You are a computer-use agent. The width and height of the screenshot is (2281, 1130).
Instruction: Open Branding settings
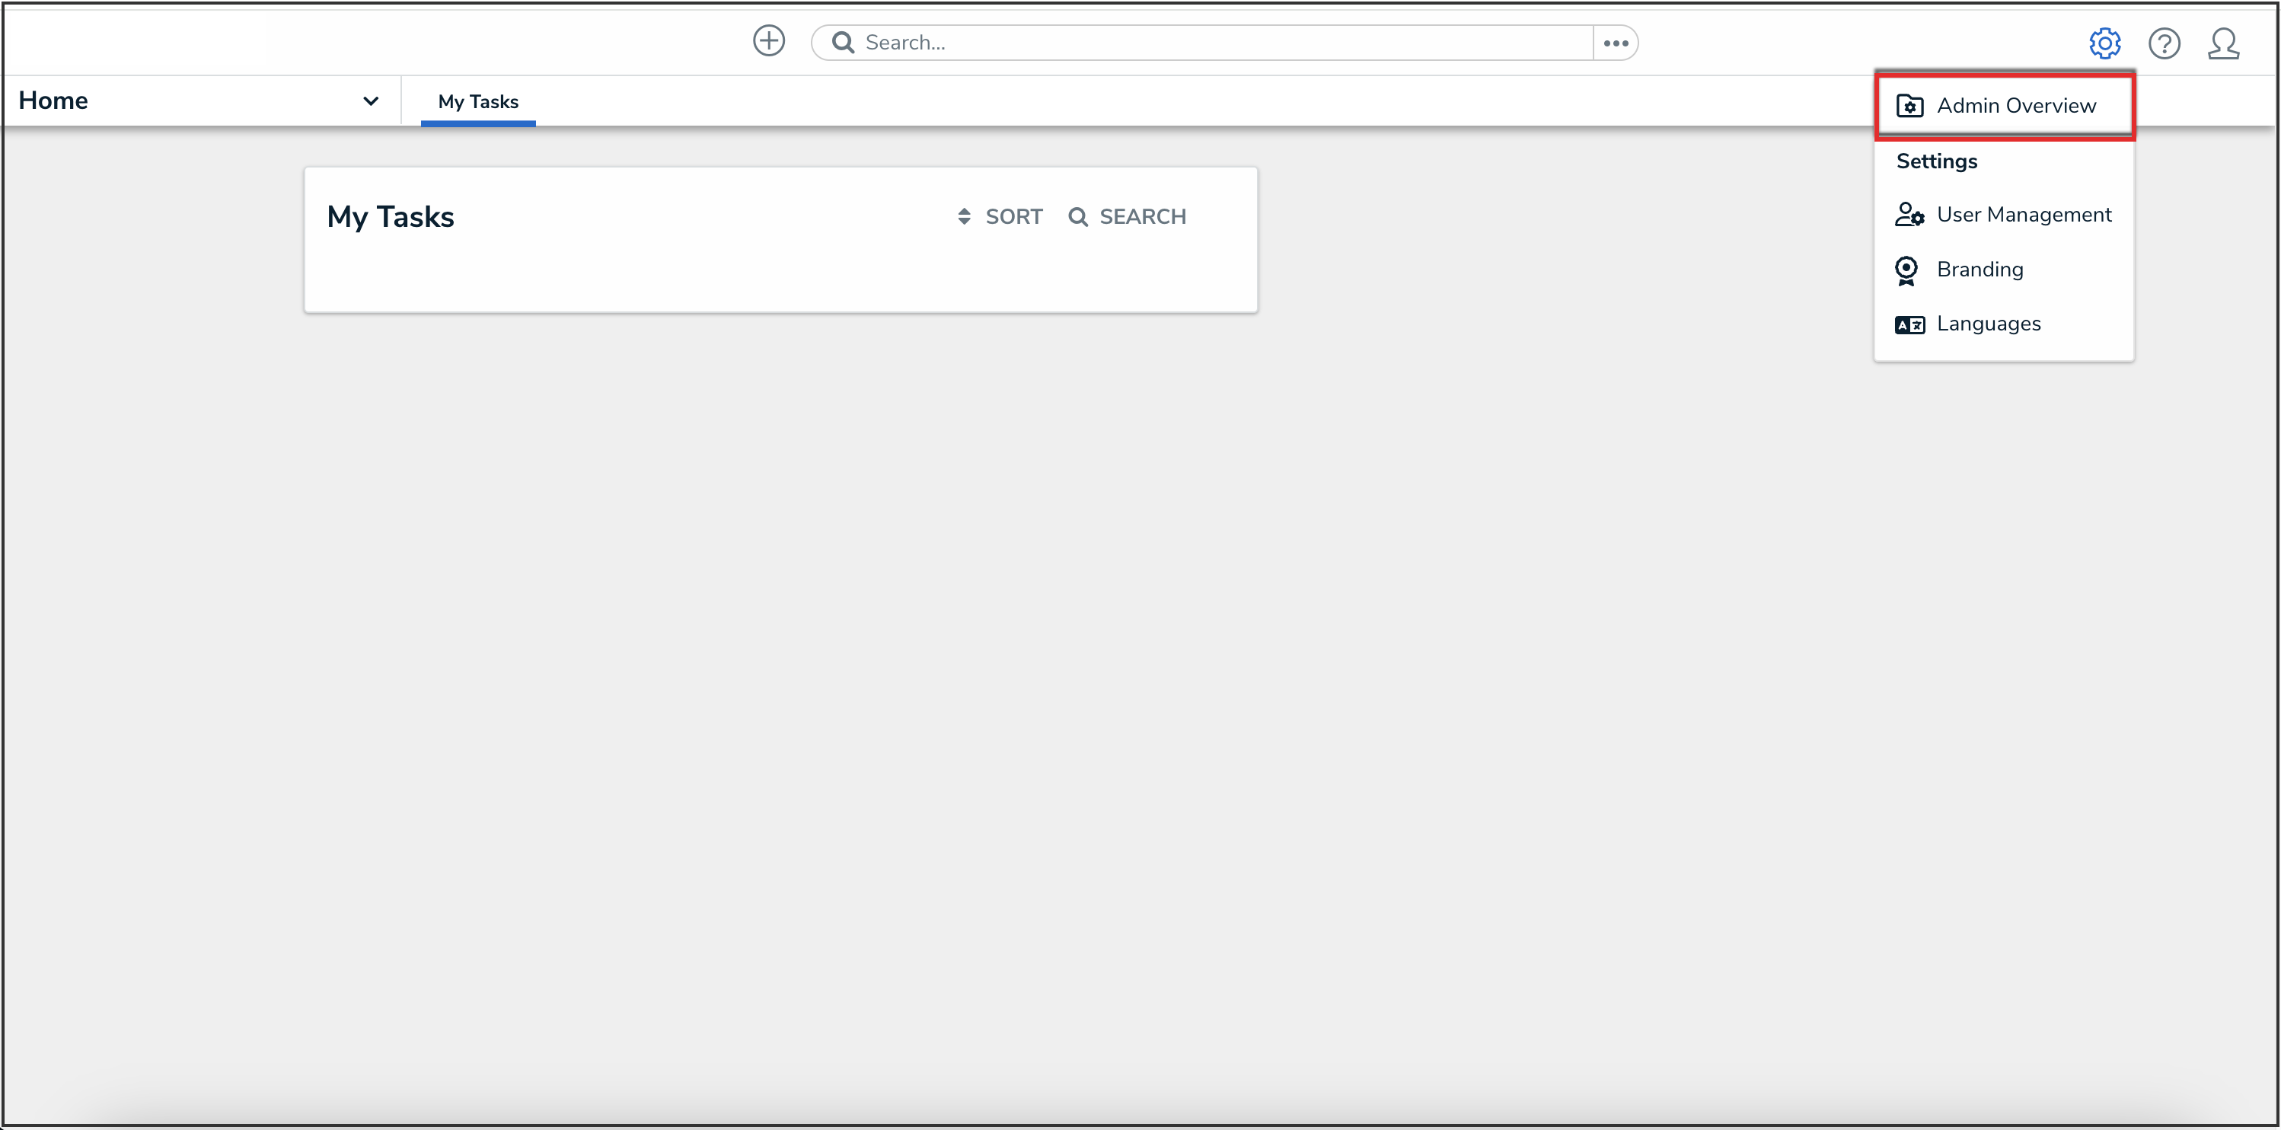(x=1981, y=270)
